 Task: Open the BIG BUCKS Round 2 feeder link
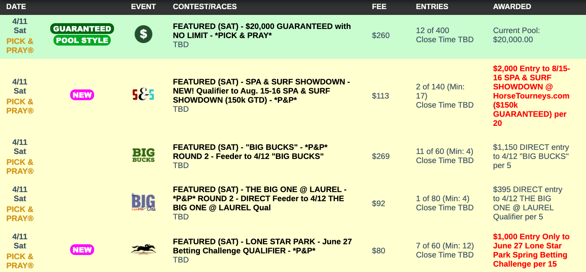250,152
